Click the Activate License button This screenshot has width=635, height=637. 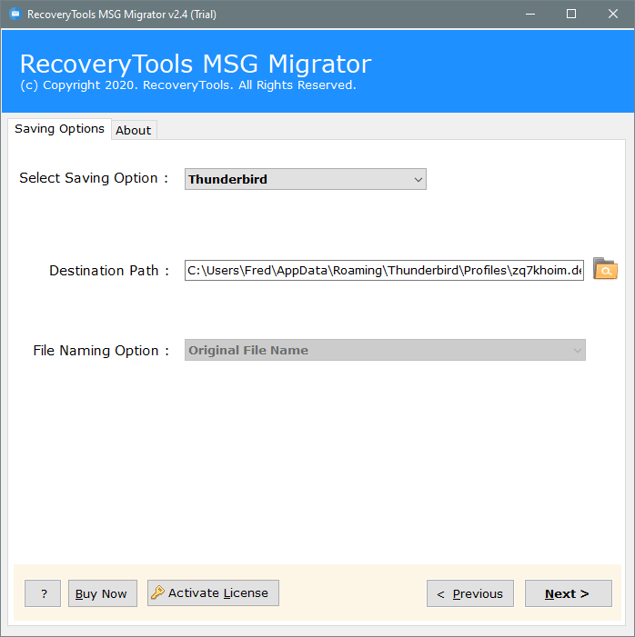point(213,593)
